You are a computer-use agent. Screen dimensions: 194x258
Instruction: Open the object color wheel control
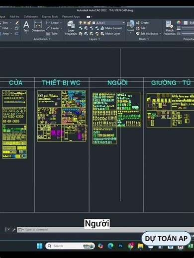coord(179,23)
